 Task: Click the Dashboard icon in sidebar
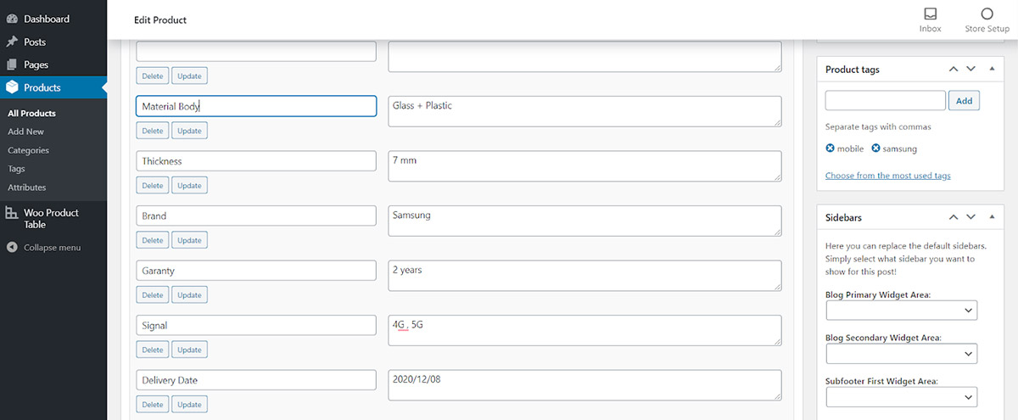11,19
